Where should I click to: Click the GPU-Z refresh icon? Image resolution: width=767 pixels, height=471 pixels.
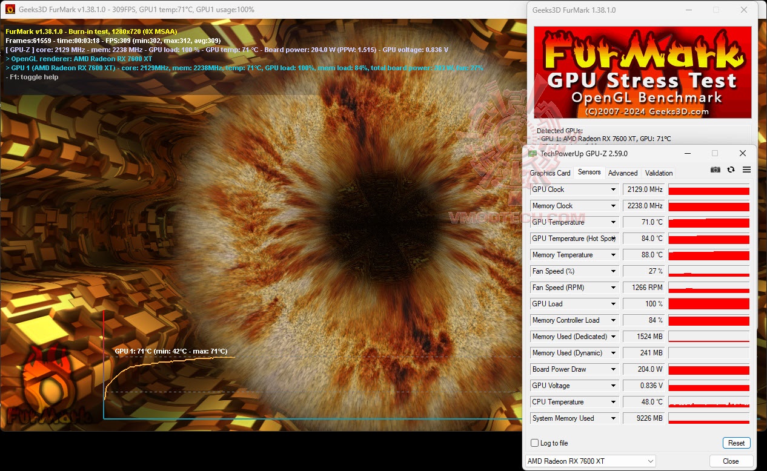(731, 170)
